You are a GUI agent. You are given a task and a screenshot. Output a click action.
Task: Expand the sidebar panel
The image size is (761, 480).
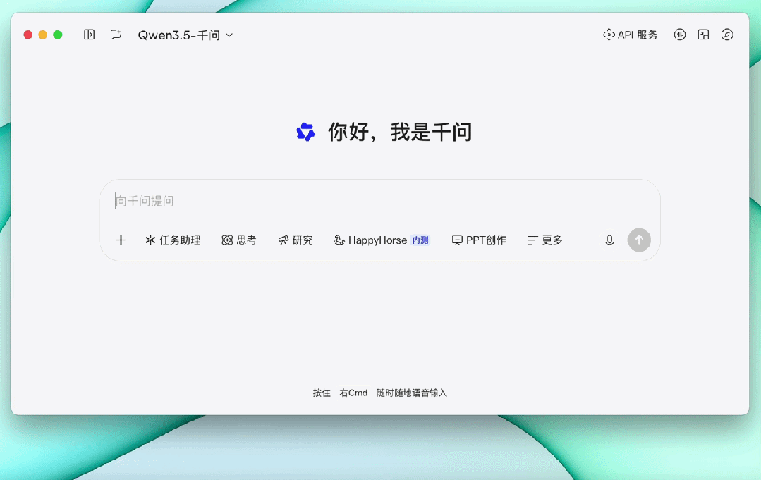[90, 35]
